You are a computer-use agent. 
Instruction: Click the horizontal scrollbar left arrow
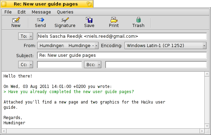click(x=4, y=131)
